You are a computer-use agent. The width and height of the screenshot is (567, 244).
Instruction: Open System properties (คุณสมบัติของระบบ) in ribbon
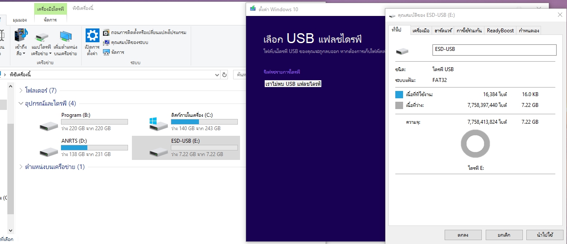[x=125, y=42]
